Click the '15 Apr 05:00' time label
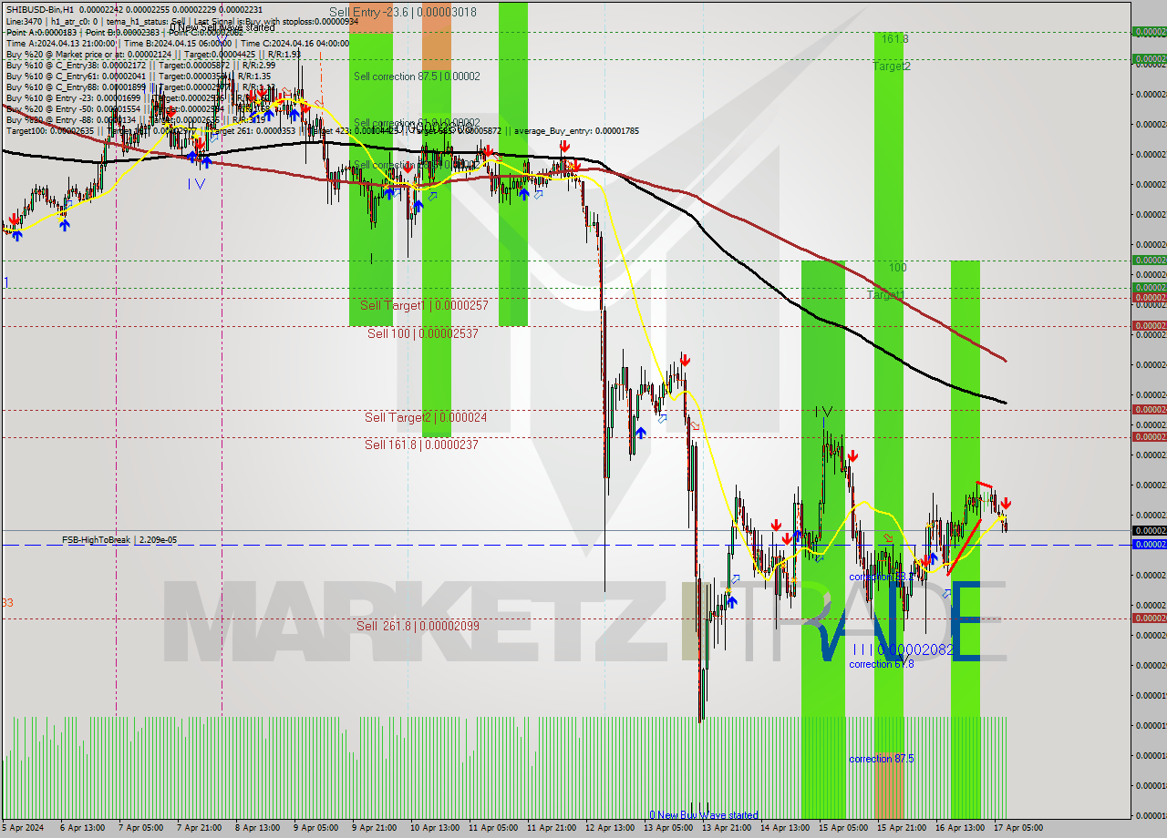Screen dimensions: 1167x838 pyautogui.click(x=842, y=828)
